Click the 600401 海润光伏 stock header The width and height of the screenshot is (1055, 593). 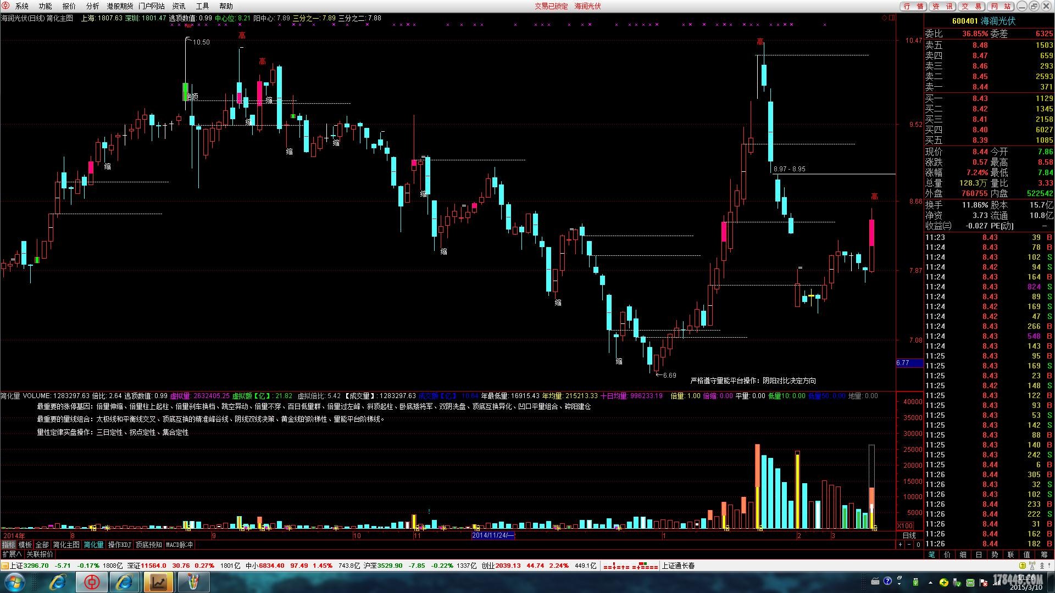click(x=984, y=21)
